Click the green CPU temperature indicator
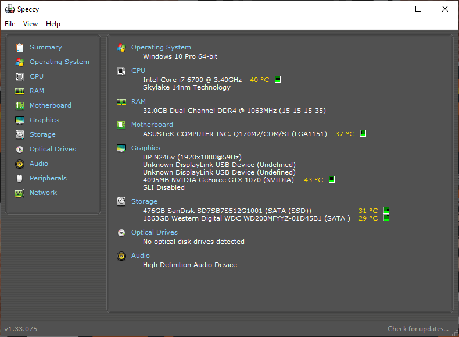The height and width of the screenshot is (337, 459). coord(278,79)
